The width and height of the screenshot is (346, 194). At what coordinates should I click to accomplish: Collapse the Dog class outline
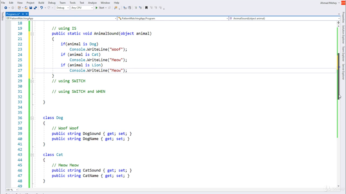(32, 118)
